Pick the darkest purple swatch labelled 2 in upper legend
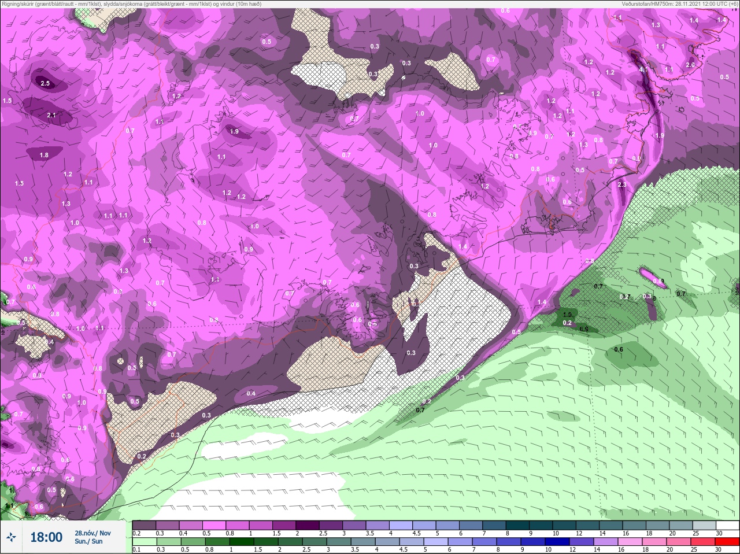 (x=307, y=525)
